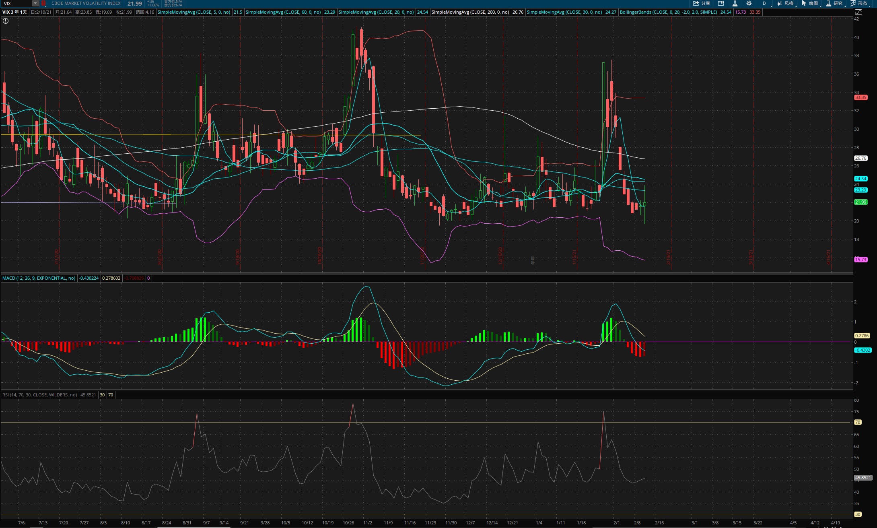Screen dimensions: 877x528
Task: Click the 1/4 date on time axis
Action: click(539, 523)
